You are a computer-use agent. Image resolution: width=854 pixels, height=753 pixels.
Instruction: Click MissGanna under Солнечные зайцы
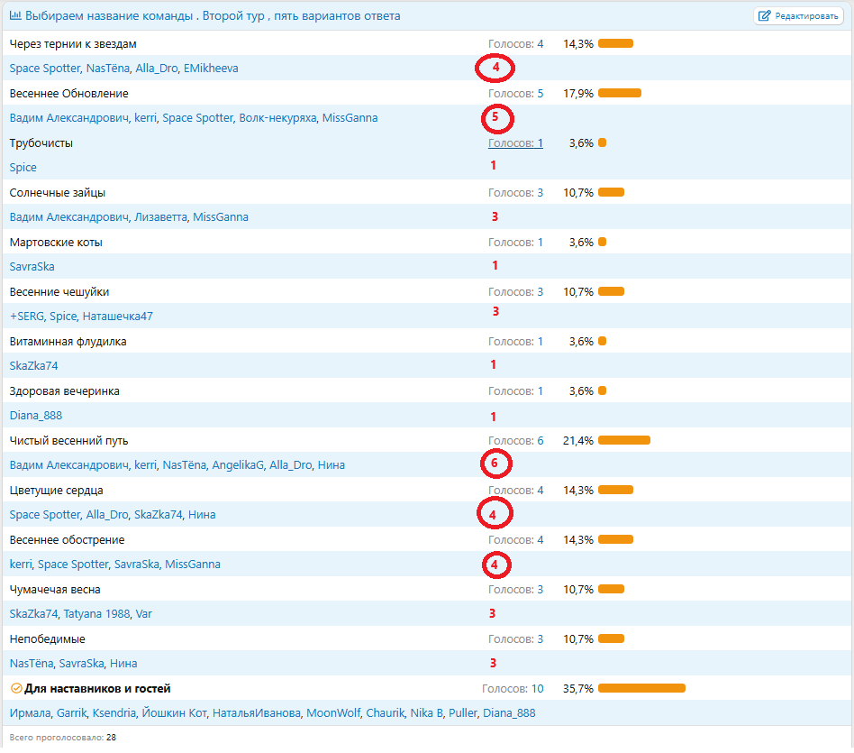[x=221, y=217]
